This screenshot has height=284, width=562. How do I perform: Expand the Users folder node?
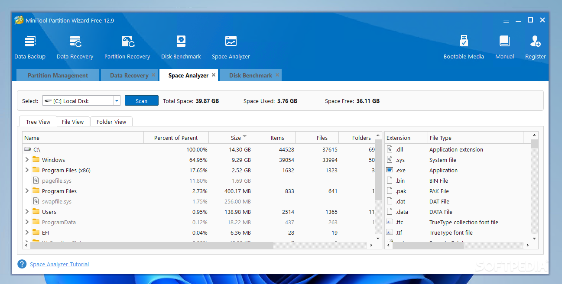tap(27, 212)
